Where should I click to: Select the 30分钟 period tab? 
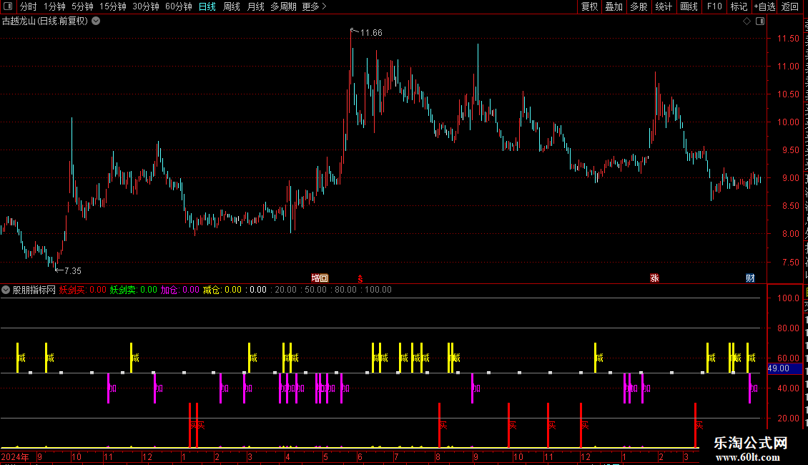[x=146, y=6]
